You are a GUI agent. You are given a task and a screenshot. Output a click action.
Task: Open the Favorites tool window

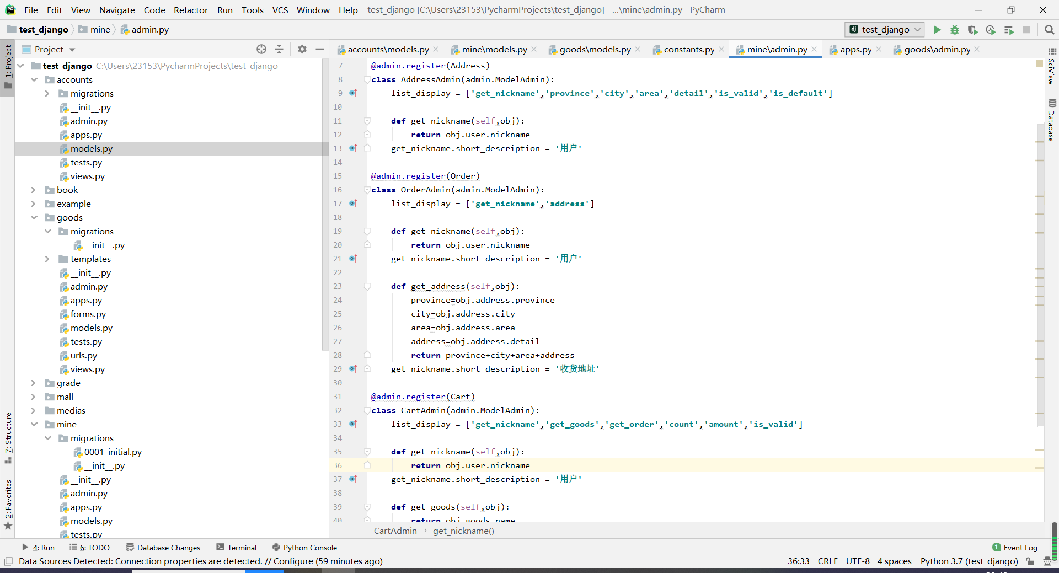8,504
